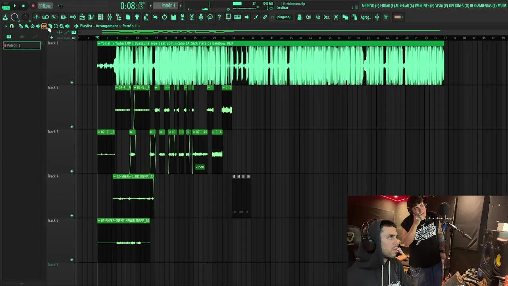The width and height of the screenshot is (508, 286).
Task: Select the Mute tool in playlist toolbar
Action: [x=38, y=26]
